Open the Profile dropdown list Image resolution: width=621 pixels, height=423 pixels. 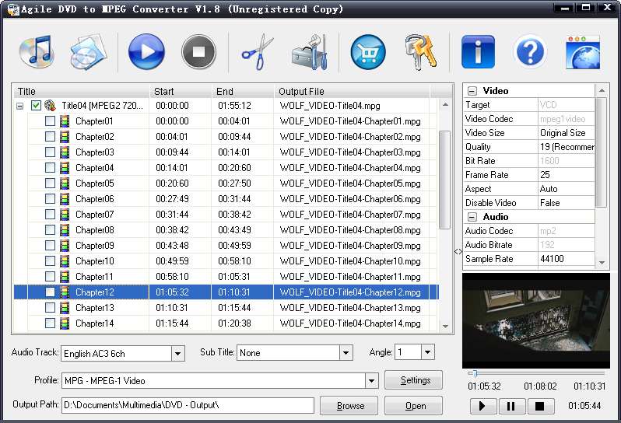click(371, 381)
